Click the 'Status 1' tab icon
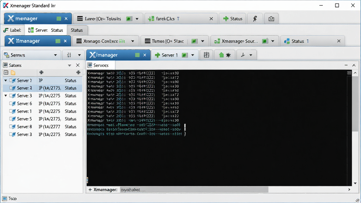Image resolution: width=361 pixels, height=203 pixels. click(x=287, y=41)
